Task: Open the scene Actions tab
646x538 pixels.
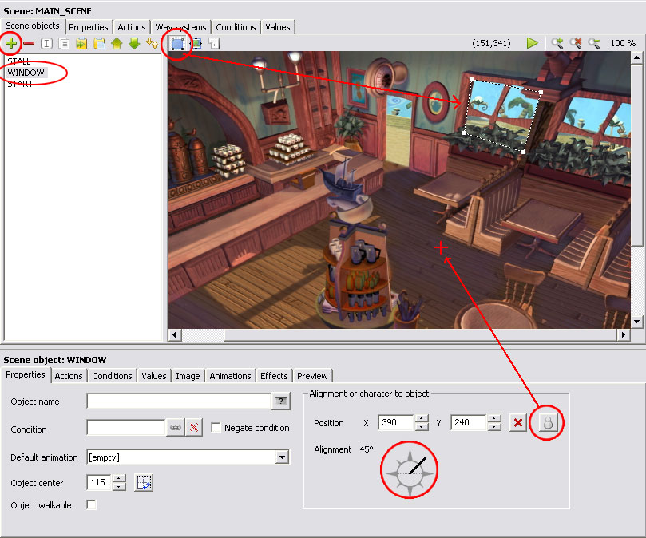Action: point(132,27)
